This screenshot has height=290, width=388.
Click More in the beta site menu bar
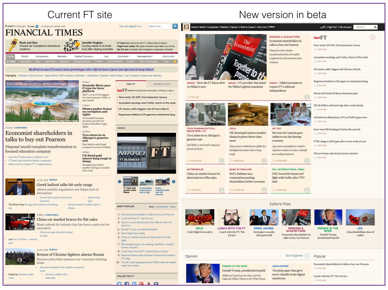point(272,27)
